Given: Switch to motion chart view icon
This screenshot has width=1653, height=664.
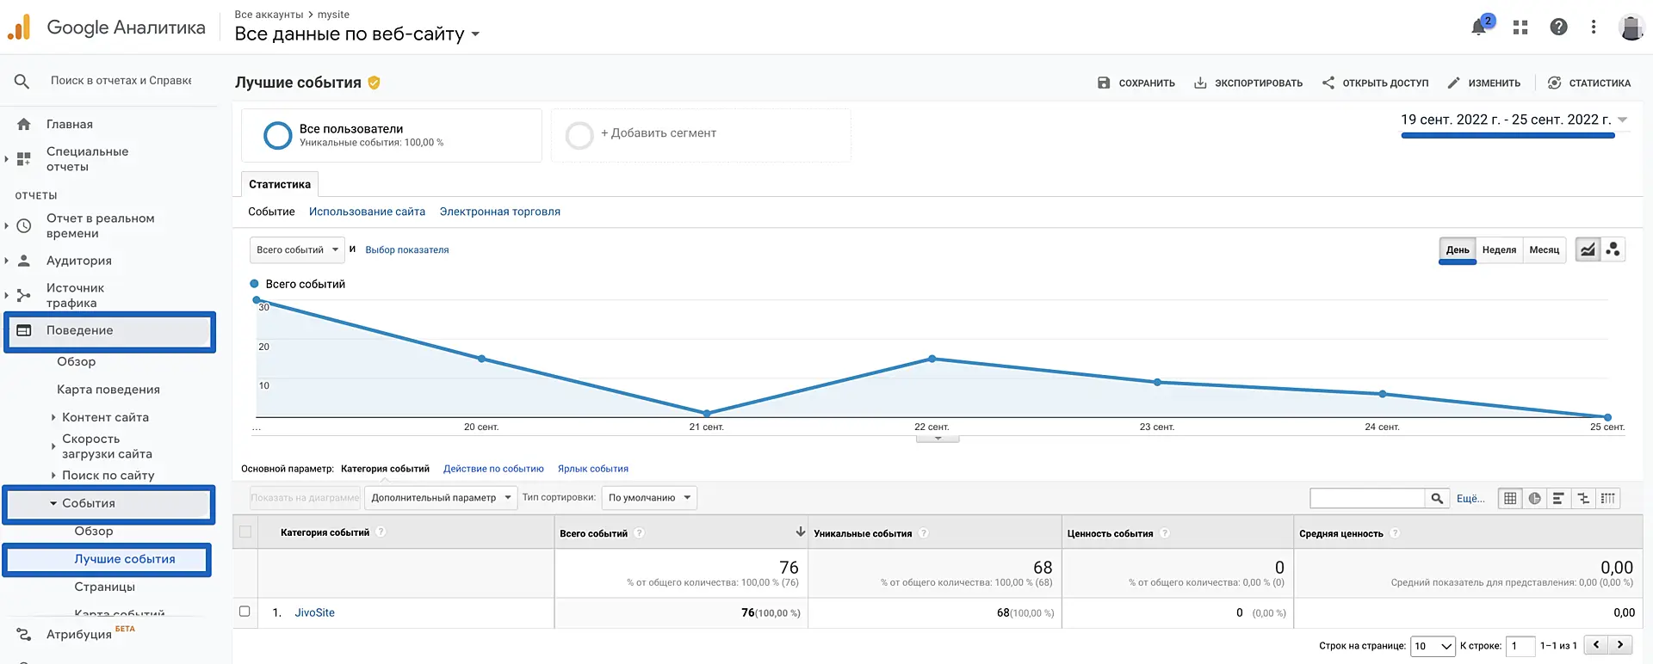Looking at the screenshot, I should [1613, 249].
